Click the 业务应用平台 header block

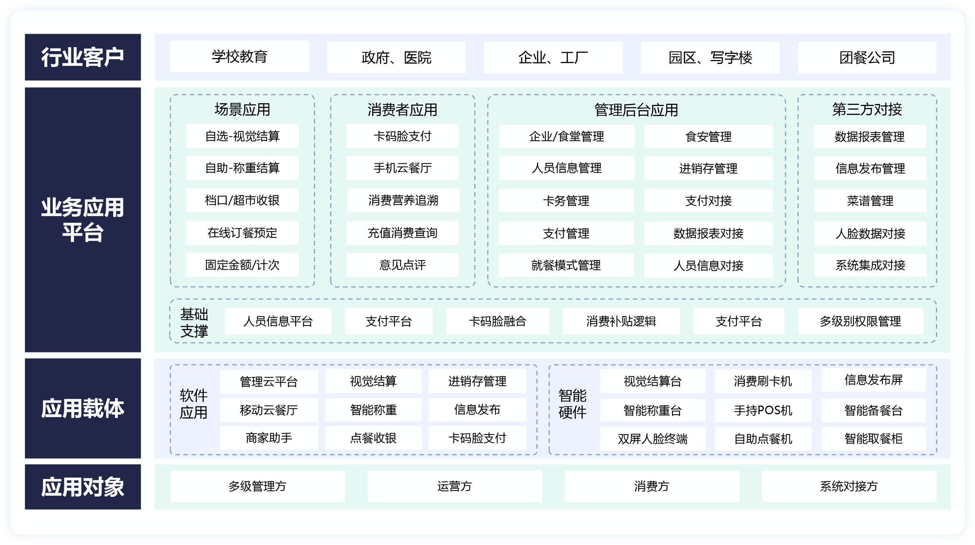(x=83, y=220)
